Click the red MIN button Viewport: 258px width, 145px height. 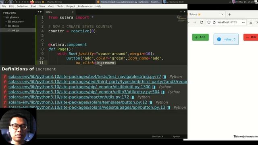(x=251, y=37)
